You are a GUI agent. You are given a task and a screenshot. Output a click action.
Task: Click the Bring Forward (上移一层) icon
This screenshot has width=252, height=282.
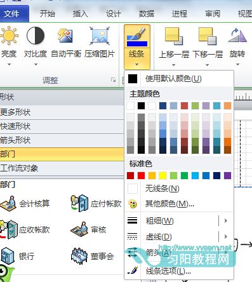pos(174,36)
